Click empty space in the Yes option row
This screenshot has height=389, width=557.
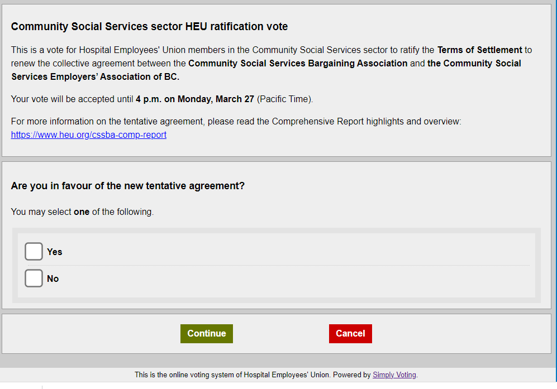pos(295,251)
